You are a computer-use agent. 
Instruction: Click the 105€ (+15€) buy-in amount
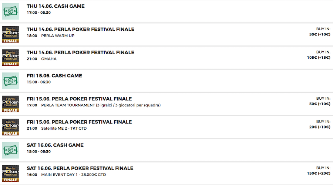[319, 58]
